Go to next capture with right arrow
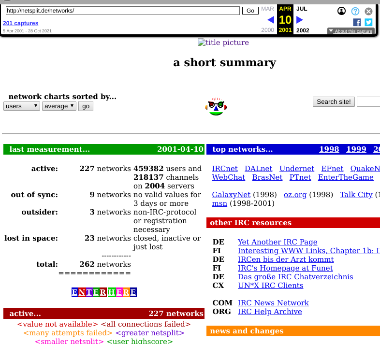Image resolution: width=380 pixels, height=344 pixels. pos(300,20)
